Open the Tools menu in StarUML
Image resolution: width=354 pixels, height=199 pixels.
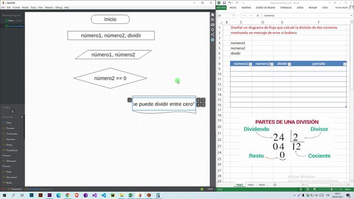pos(33,7)
